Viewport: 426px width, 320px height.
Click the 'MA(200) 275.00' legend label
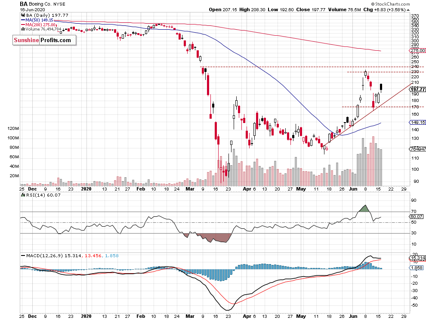40,25
